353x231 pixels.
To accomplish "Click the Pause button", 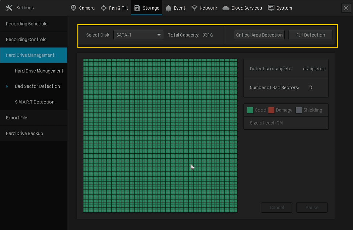I will tap(312, 207).
